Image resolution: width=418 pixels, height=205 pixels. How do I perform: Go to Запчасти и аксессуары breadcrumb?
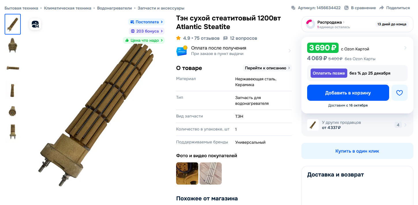(x=161, y=8)
